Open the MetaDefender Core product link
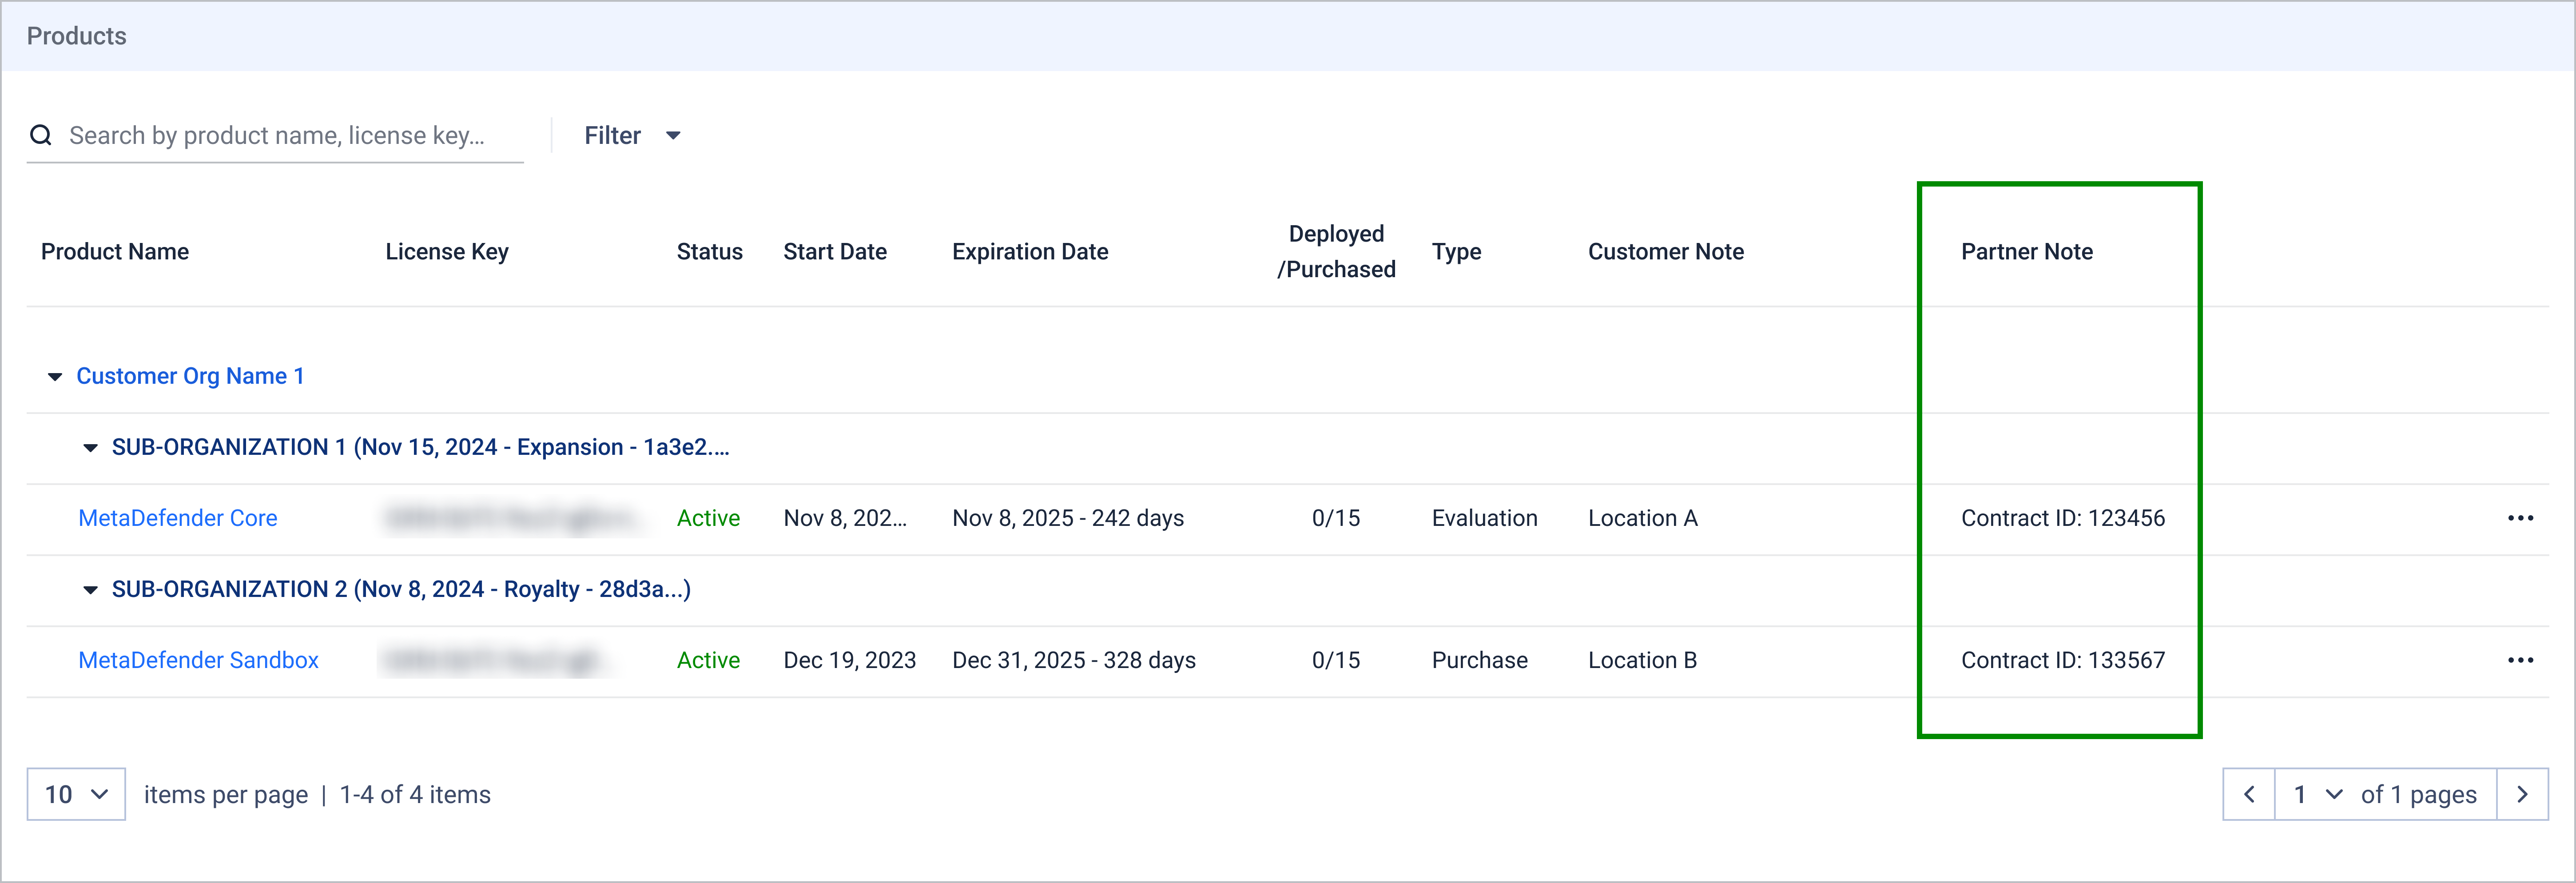The image size is (2576, 883). click(x=178, y=518)
